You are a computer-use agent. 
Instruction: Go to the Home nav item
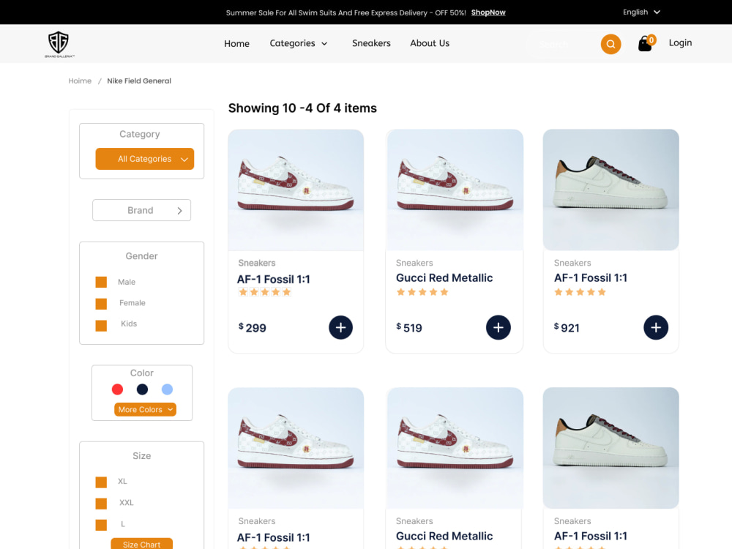tap(236, 43)
